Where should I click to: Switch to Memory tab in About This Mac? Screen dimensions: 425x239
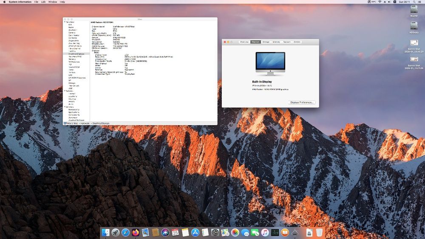tap(276, 42)
